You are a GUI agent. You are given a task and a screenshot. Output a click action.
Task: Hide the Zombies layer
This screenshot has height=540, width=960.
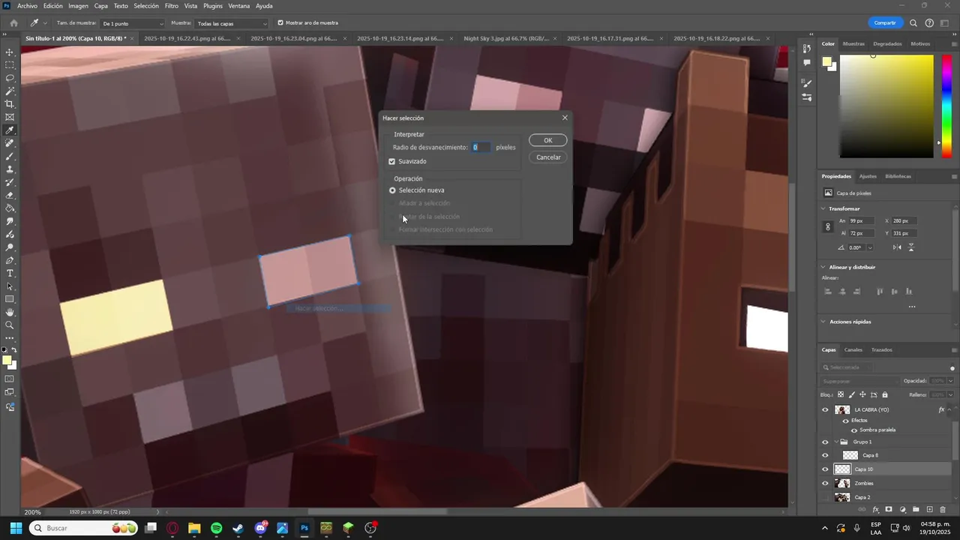(x=825, y=483)
